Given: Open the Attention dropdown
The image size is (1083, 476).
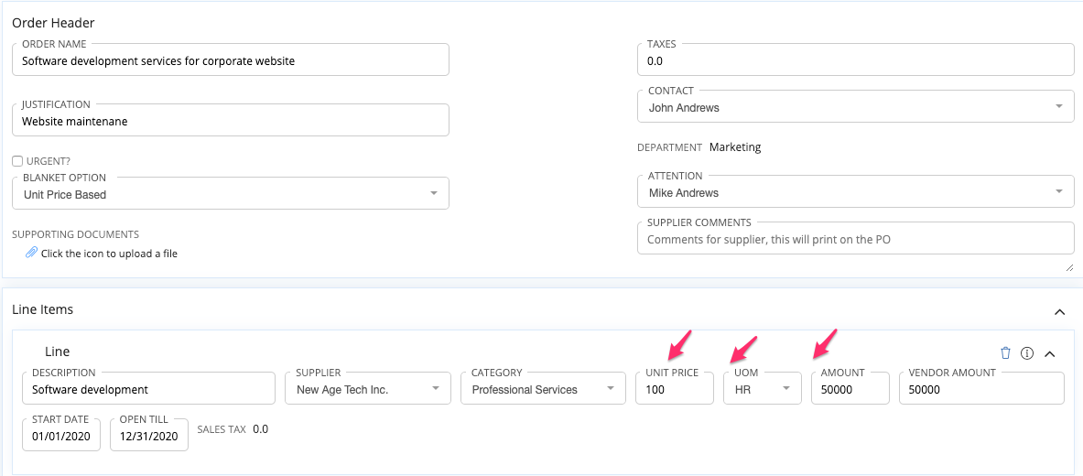Looking at the screenshot, I should click(856, 191).
